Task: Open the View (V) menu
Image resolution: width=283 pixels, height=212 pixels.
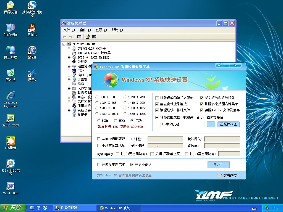Action: (x=101, y=30)
